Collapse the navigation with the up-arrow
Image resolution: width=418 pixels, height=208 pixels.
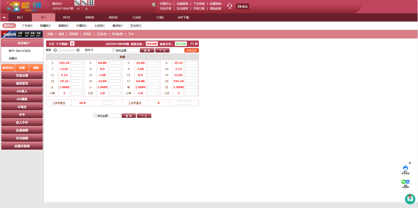(4, 18)
